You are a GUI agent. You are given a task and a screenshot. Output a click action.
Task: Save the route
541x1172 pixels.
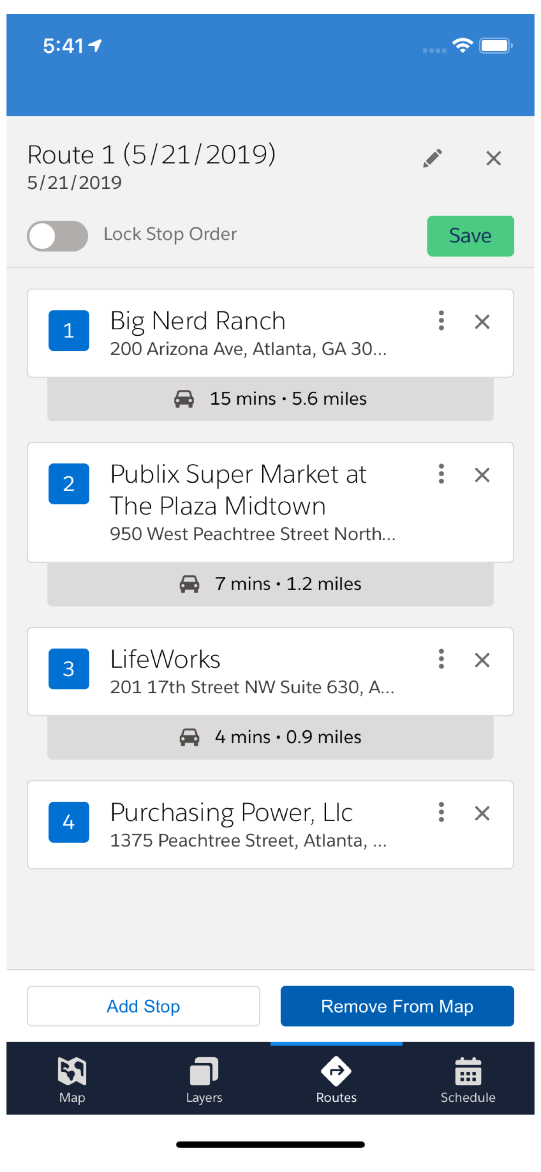click(x=470, y=236)
